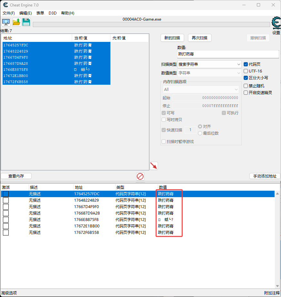Click the open file folder icon
Viewport: 281px width, 297px height.
pos(16,22)
